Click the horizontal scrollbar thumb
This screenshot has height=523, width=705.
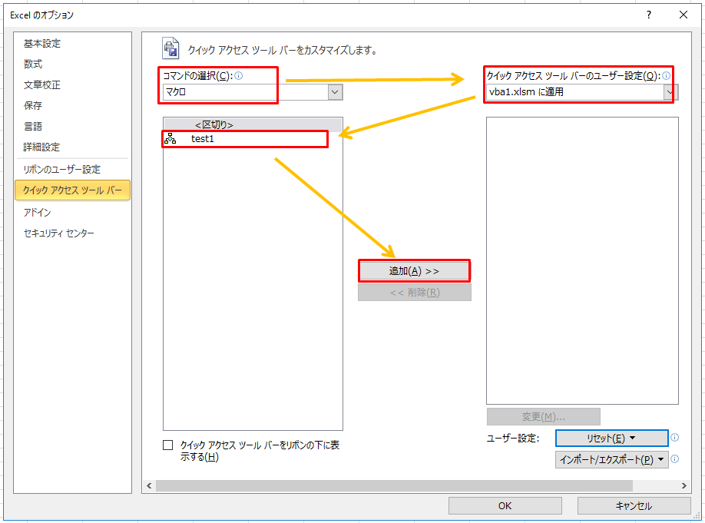tap(394, 485)
